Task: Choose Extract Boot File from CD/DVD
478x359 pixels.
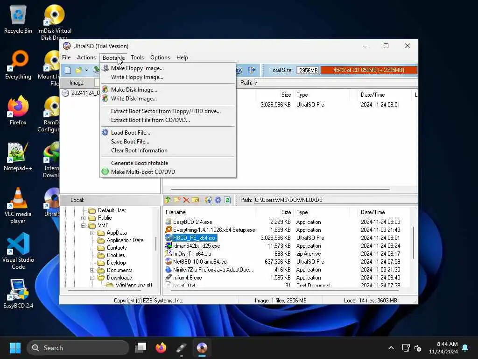Action: point(168,120)
